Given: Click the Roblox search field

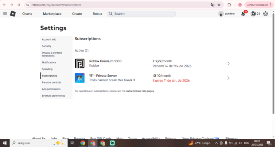Looking at the screenshot, I should (141, 14).
